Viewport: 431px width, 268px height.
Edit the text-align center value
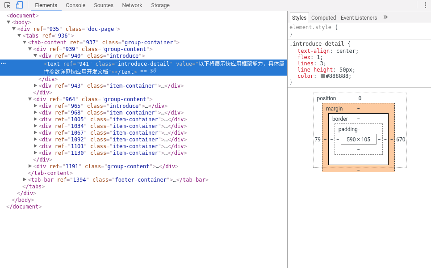point(347,51)
